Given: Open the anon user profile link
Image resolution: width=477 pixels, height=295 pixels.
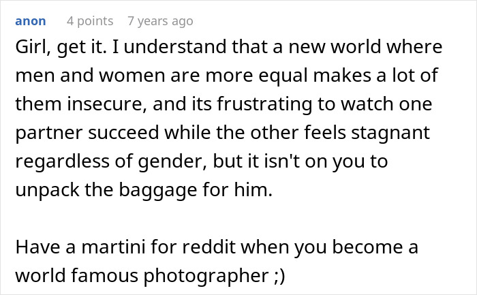Looking at the screenshot, I should [x=31, y=21].
